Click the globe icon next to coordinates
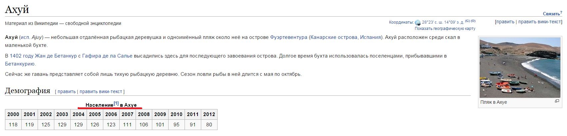This screenshot has width=567, height=136. point(418,23)
